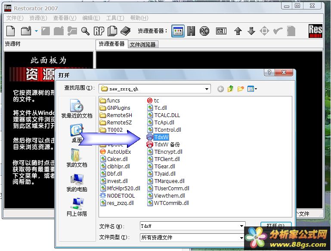
Task: Click the help question button in dialog
Action: (269, 72)
